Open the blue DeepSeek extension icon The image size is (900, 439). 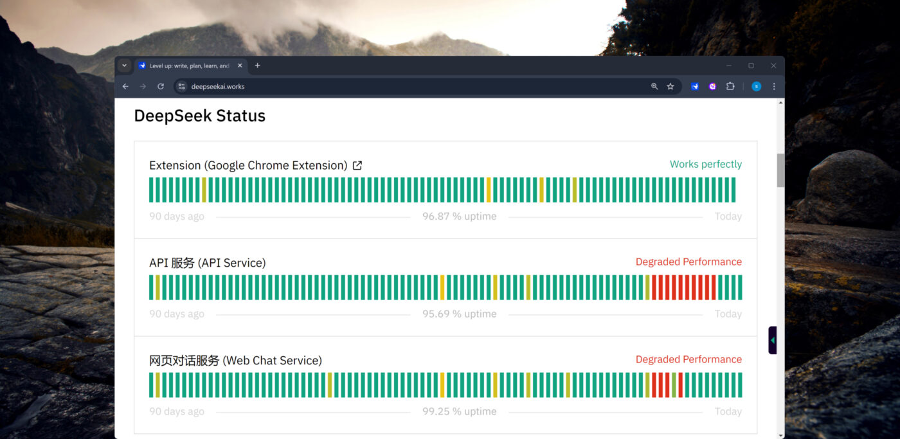[x=695, y=86]
